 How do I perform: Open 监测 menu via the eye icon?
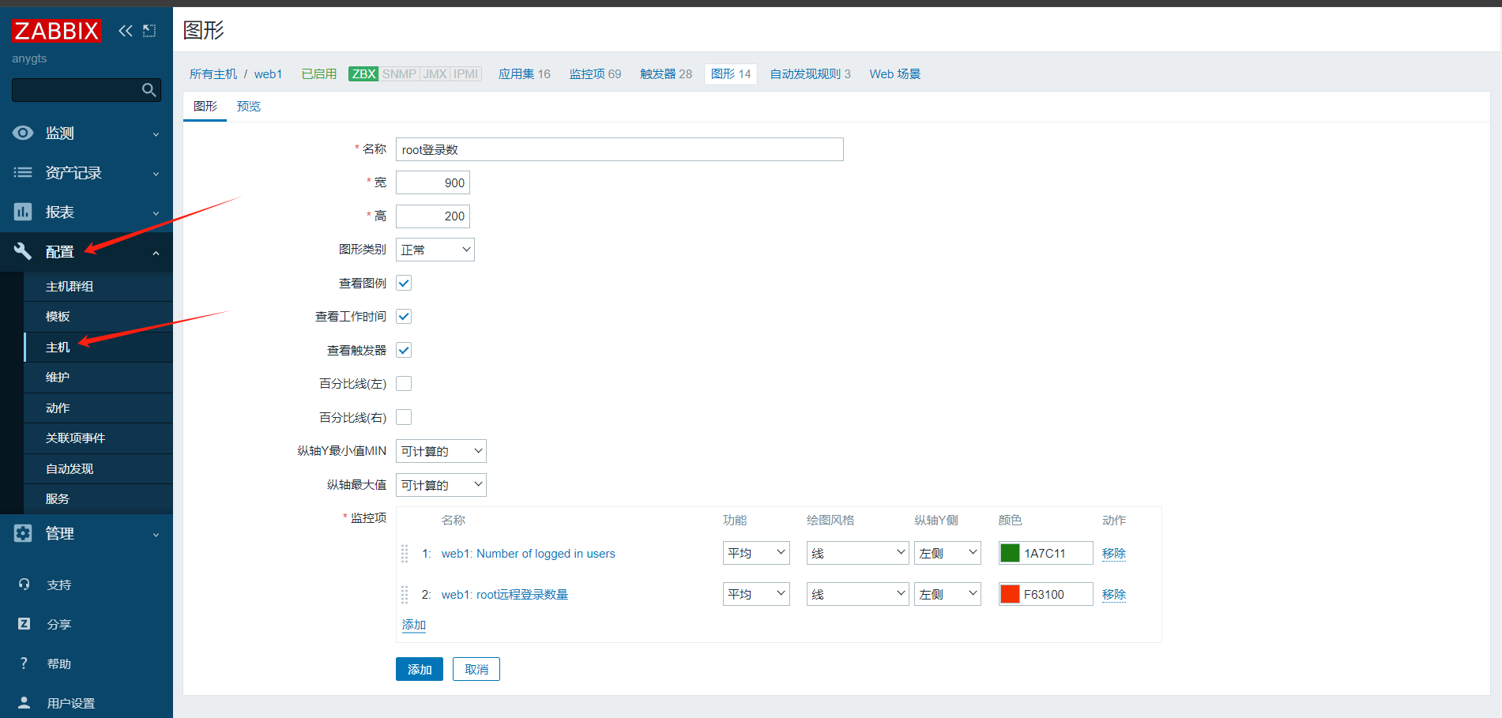pos(23,133)
